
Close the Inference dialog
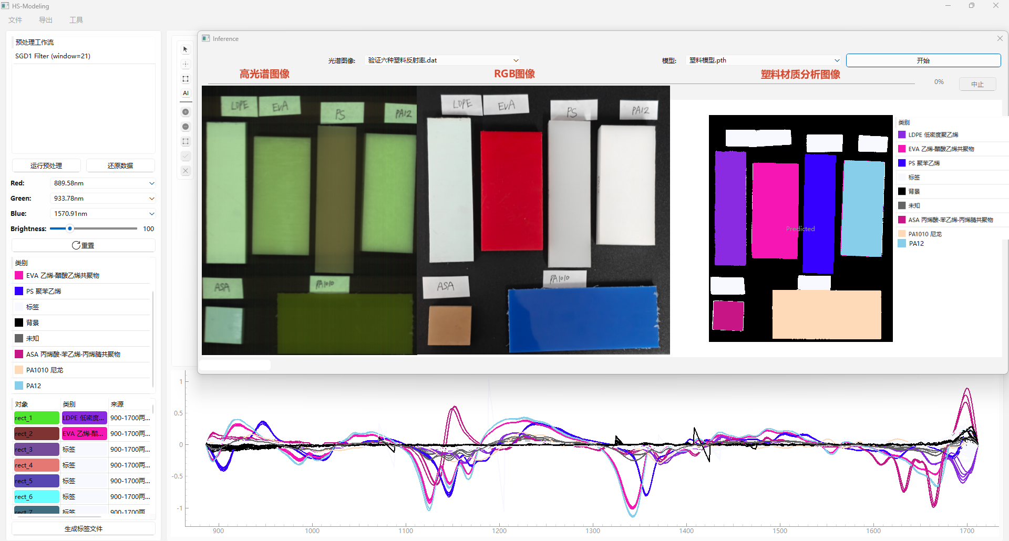(1000, 38)
